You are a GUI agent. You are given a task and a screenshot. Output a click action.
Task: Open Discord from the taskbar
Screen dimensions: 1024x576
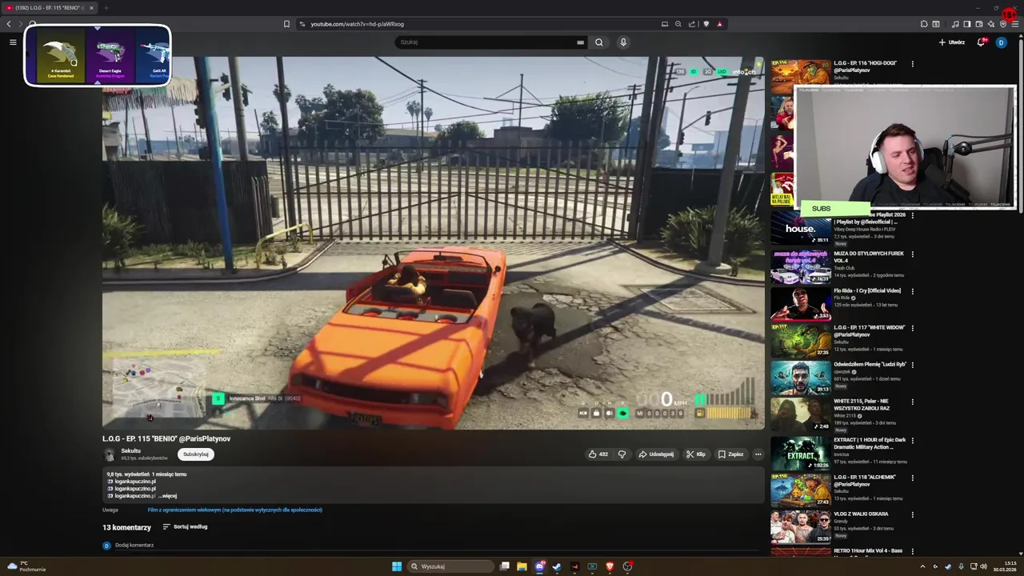[540, 566]
